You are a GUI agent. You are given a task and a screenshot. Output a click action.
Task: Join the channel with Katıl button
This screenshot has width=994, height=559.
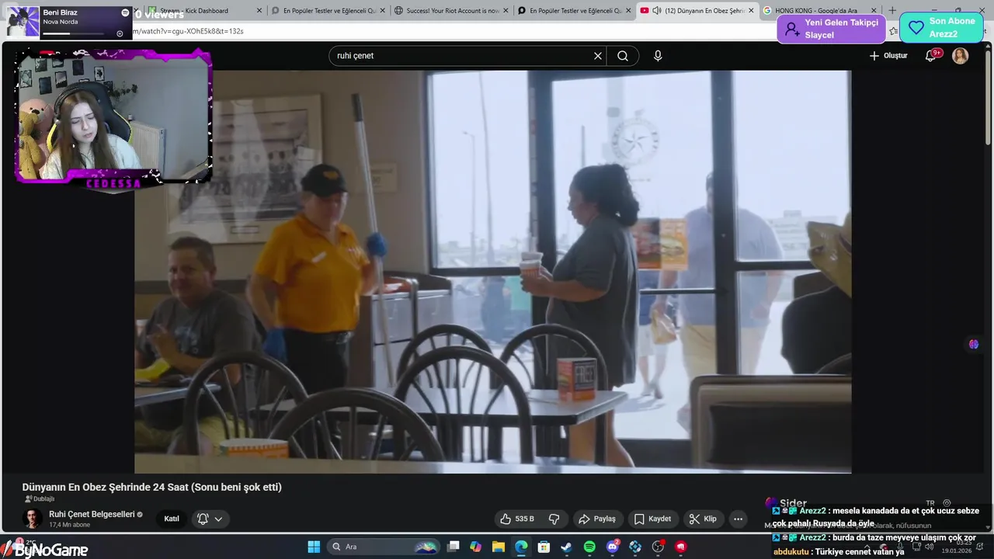(172, 519)
